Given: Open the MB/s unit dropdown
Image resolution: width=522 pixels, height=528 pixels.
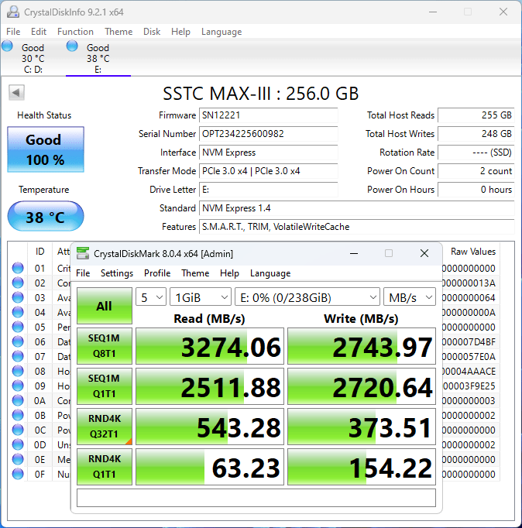Looking at the screenshot, I should [409, 297].
